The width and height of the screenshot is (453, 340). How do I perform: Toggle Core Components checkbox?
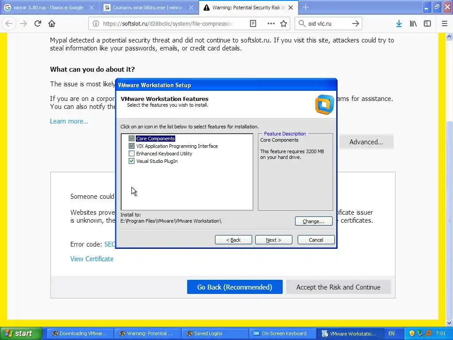[131, 139]
